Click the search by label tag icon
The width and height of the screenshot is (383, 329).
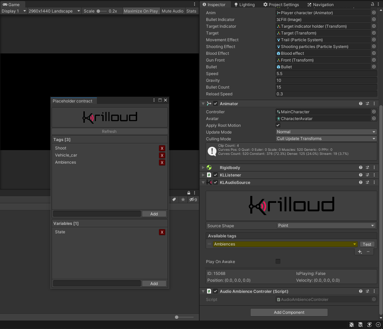[x=174, y=199]
